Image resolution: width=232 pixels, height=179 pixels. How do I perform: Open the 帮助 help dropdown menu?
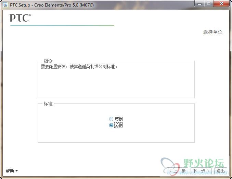pyautogui.click(x=12, y=171)
